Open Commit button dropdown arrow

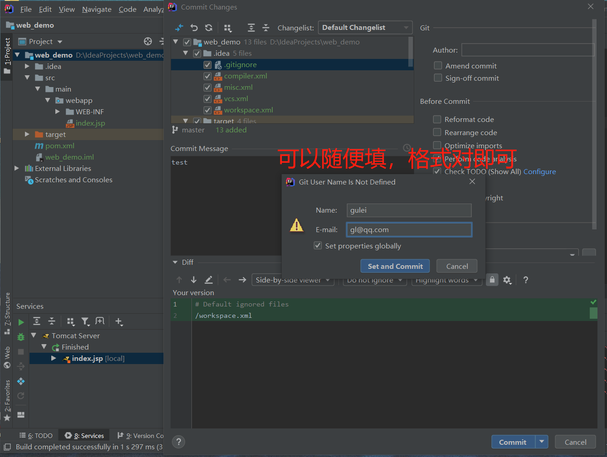coord(542,442)
